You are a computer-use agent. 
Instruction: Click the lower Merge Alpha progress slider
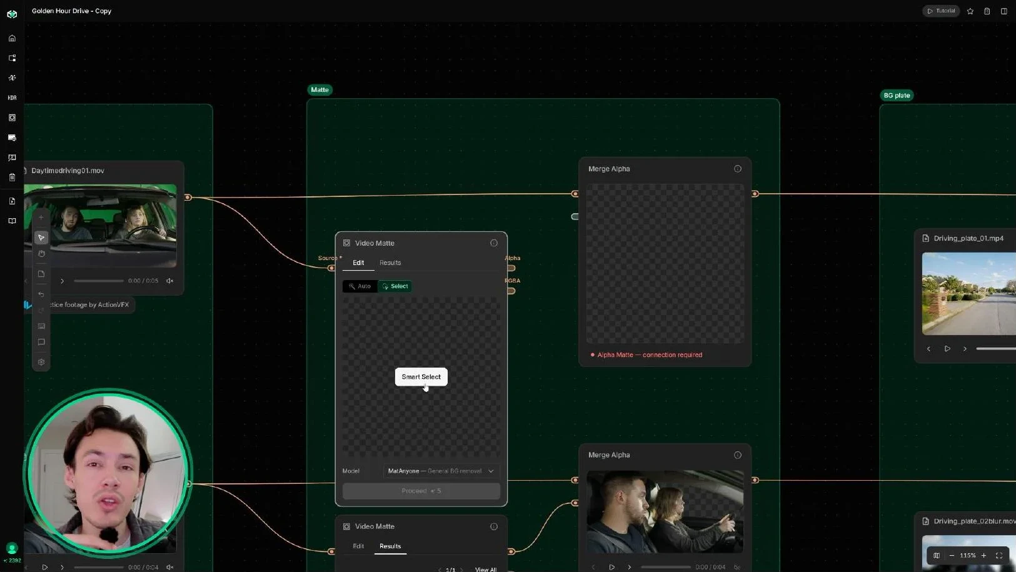pyautogui.click(x=666, y=567)
